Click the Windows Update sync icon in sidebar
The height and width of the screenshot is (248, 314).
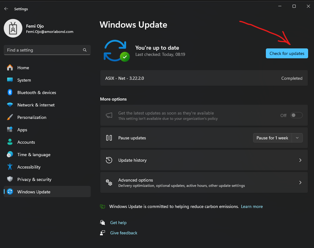[10, 192]
